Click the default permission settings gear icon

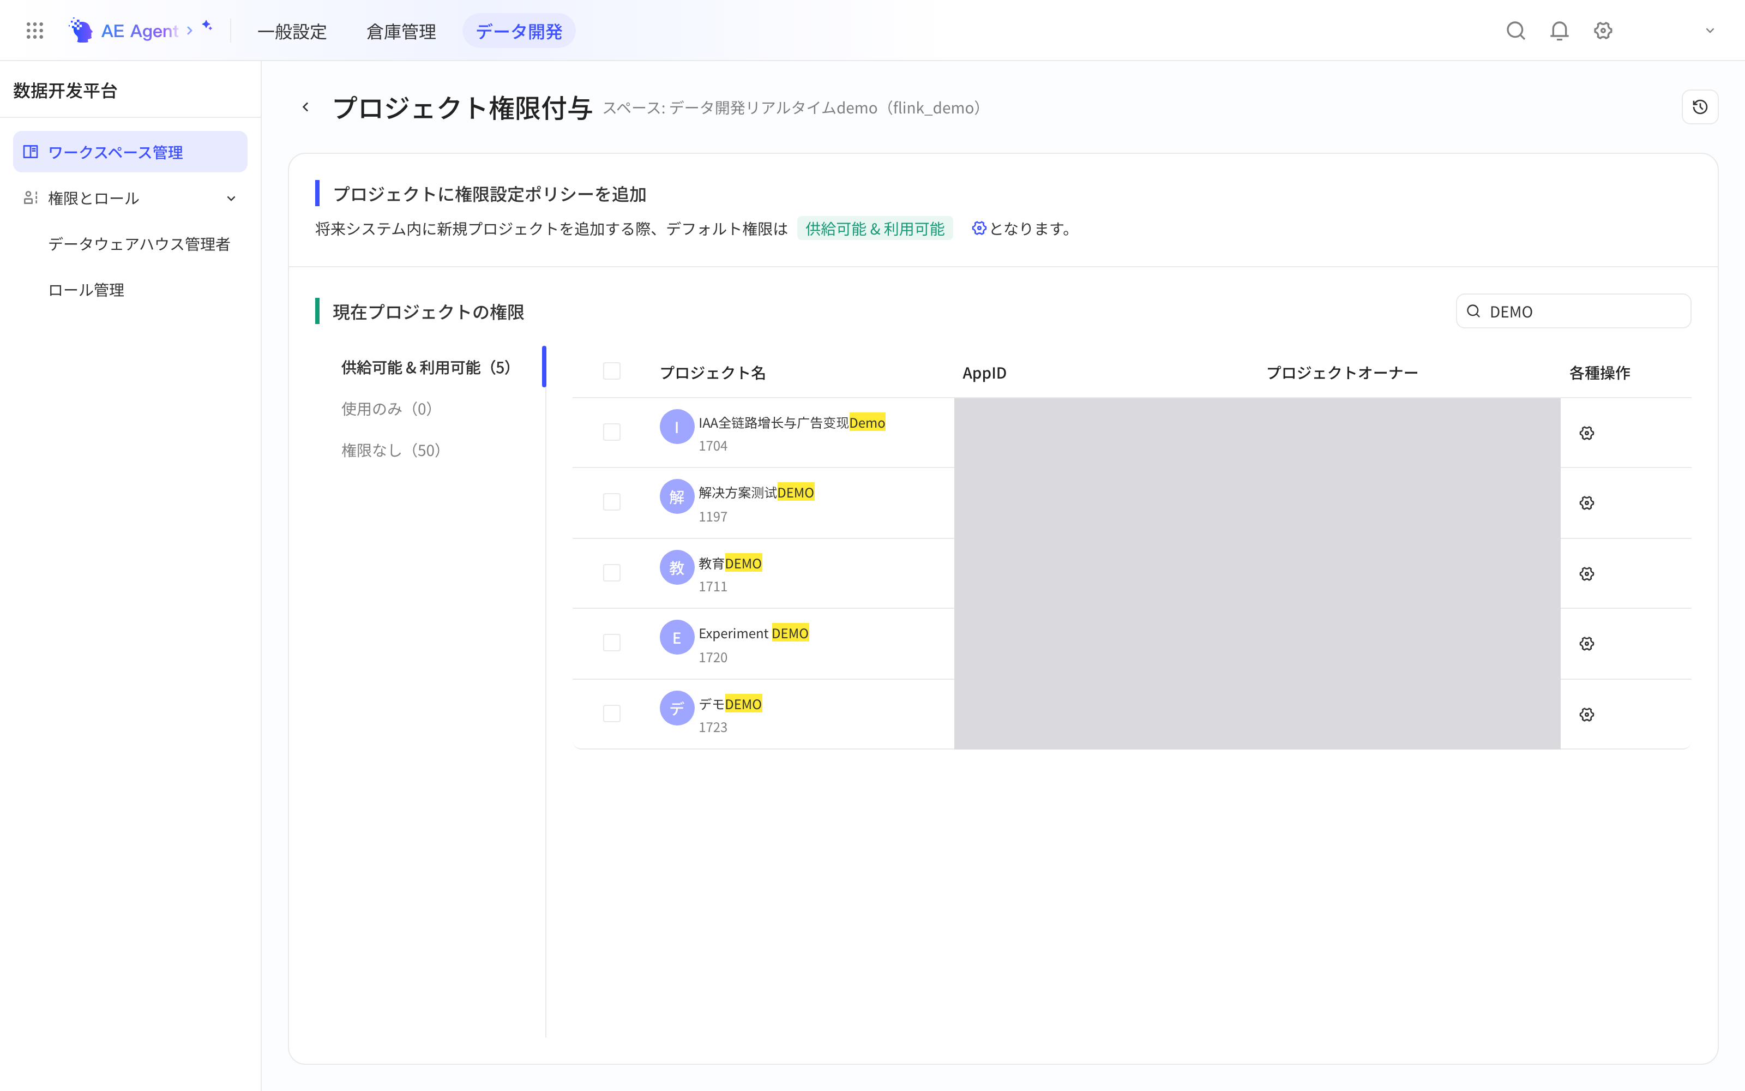[x=978, y=228]
